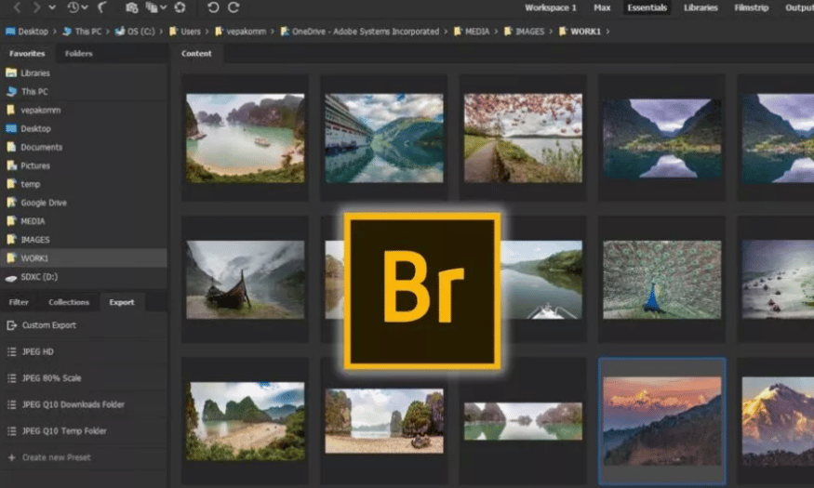This screenshot has height=488, width=814.
Task: Switch to the Filmstrip workspace
Action: tap(751, 7)
